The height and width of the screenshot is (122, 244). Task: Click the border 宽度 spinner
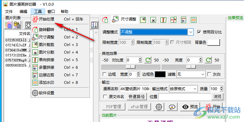pos(134,74)
